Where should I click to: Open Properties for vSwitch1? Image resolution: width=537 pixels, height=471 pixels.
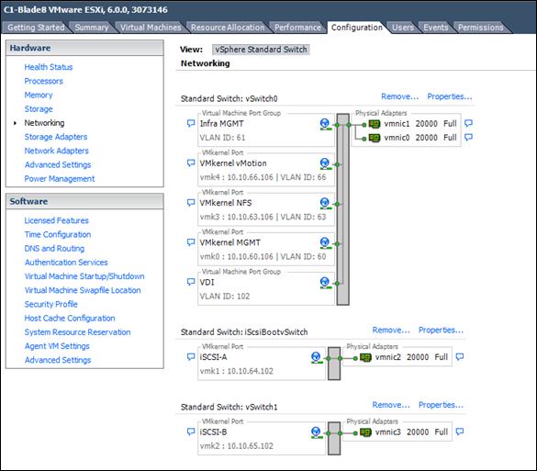pos(441,405)
